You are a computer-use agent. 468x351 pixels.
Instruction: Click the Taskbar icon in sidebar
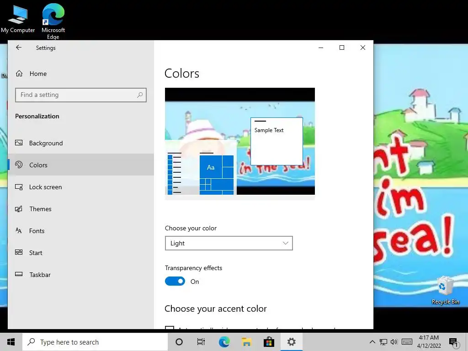click(19, 274)
